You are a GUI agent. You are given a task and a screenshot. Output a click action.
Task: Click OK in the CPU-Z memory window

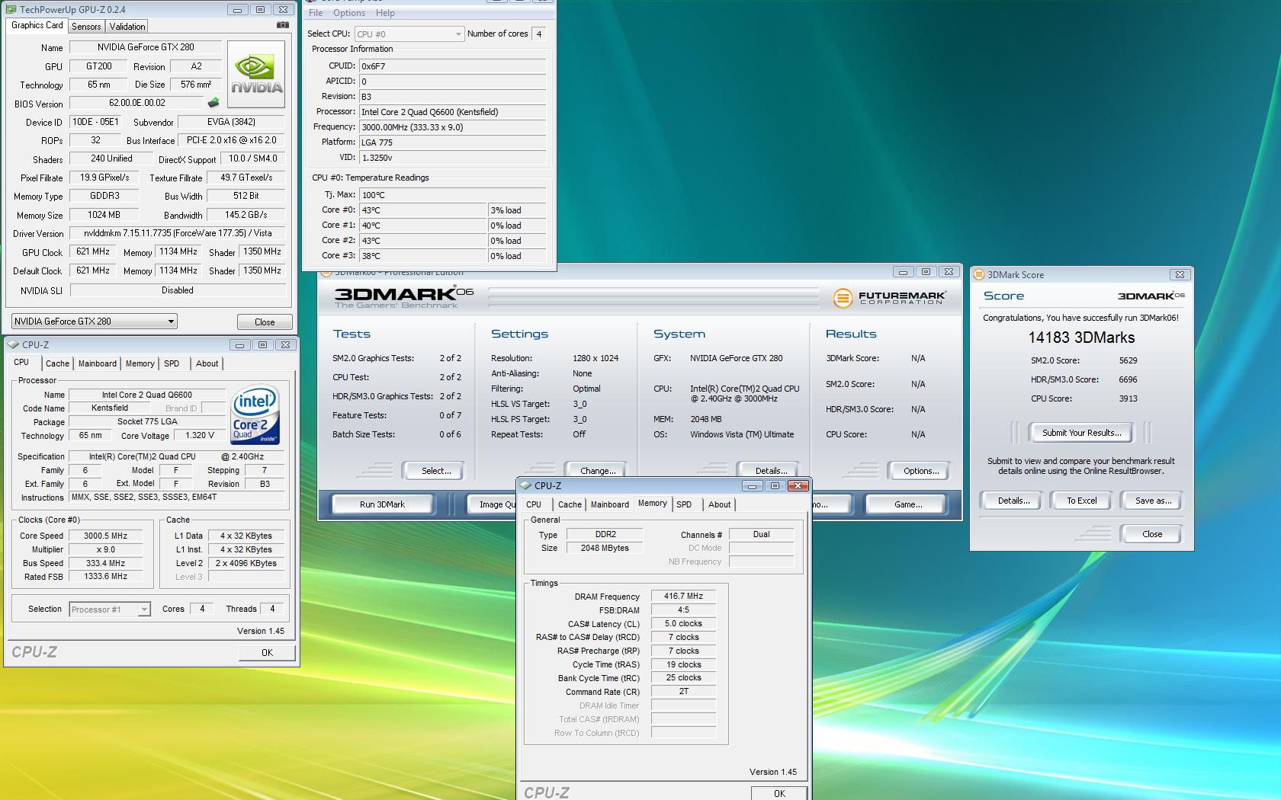pyautogui.click(x=779, y=793)
